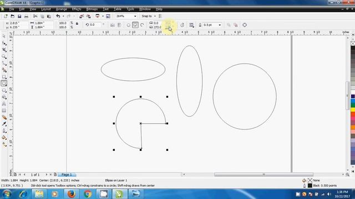Select the Pick tool in the toolbox
This screenshot has height=199, width=355.
click(4, 36)
